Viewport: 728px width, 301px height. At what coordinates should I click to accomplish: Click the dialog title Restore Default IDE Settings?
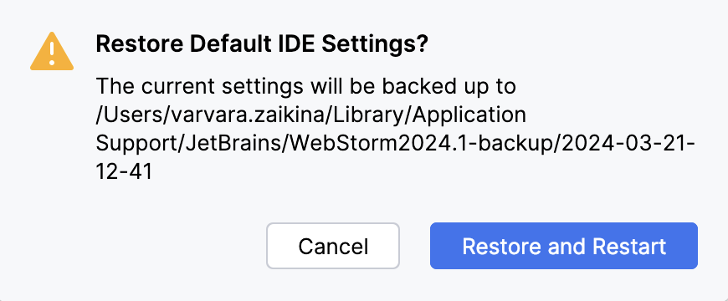[261, 45]
